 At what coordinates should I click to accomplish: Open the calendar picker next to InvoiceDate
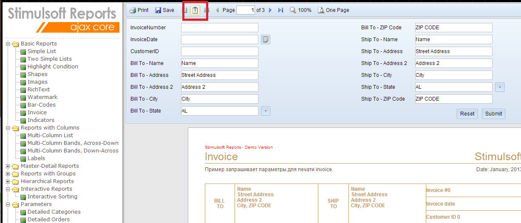click(266, 40)
